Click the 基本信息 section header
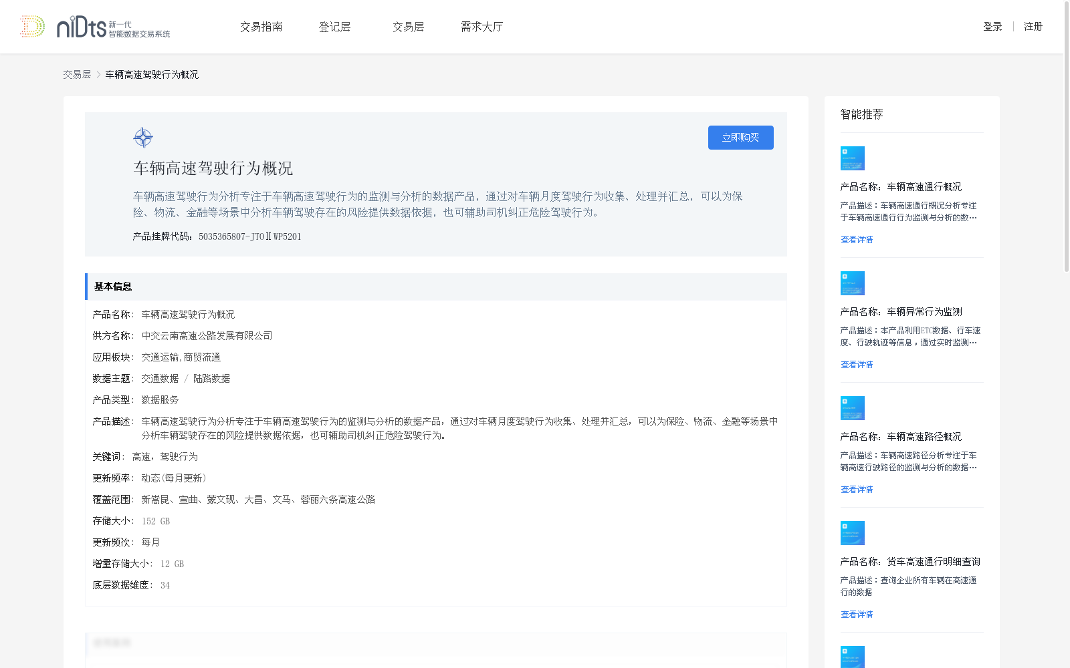 pos(436,287)
